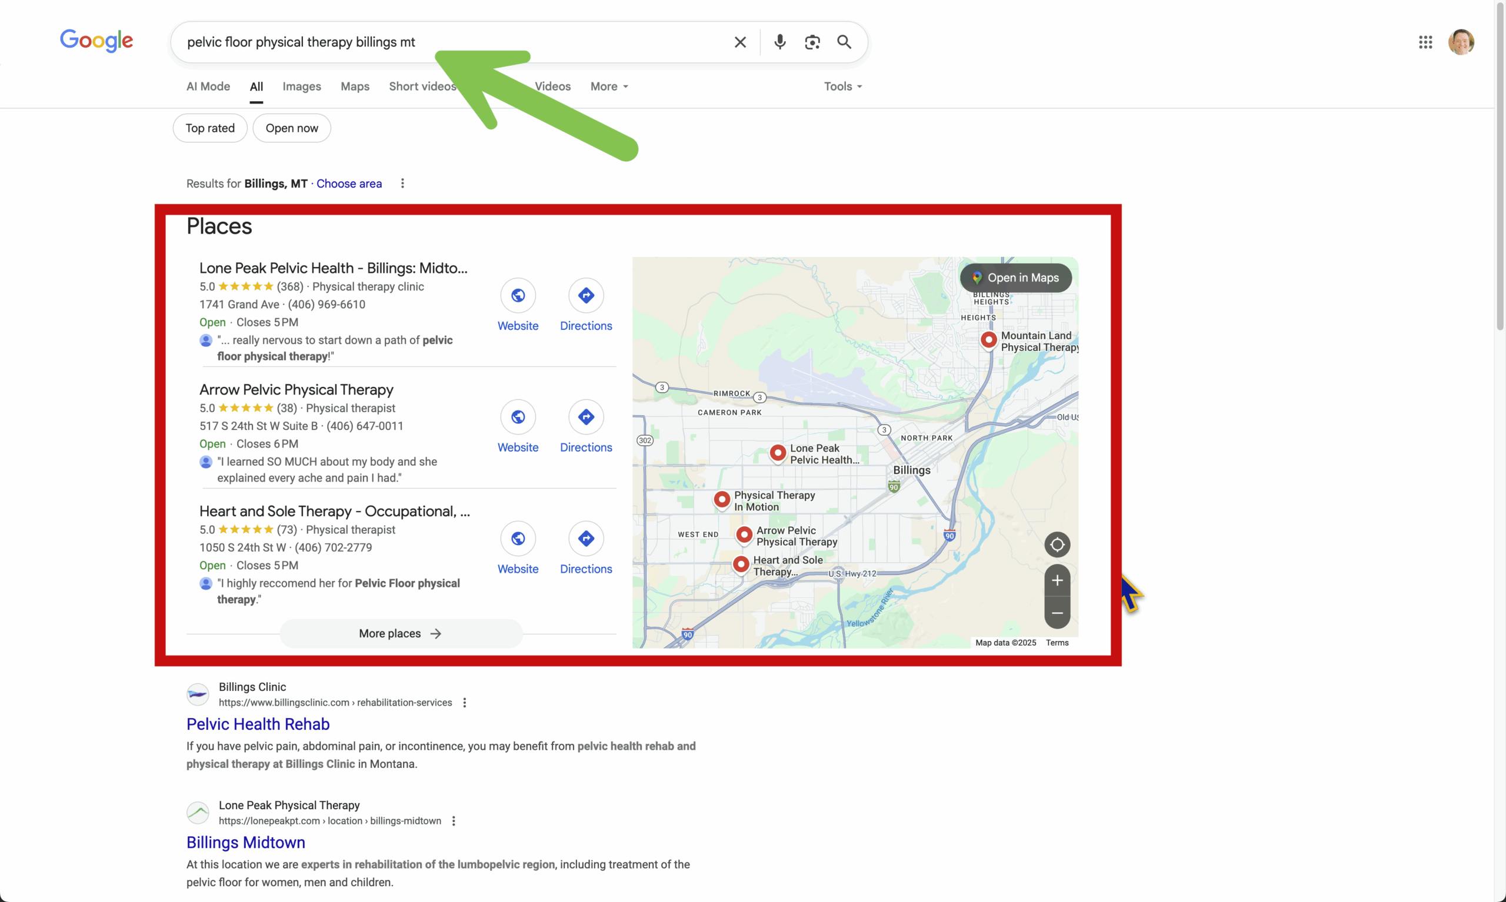Expand the More search types dropdown
The height and width of the screenshot is (902, 1506).
click(x=609, y=86)
